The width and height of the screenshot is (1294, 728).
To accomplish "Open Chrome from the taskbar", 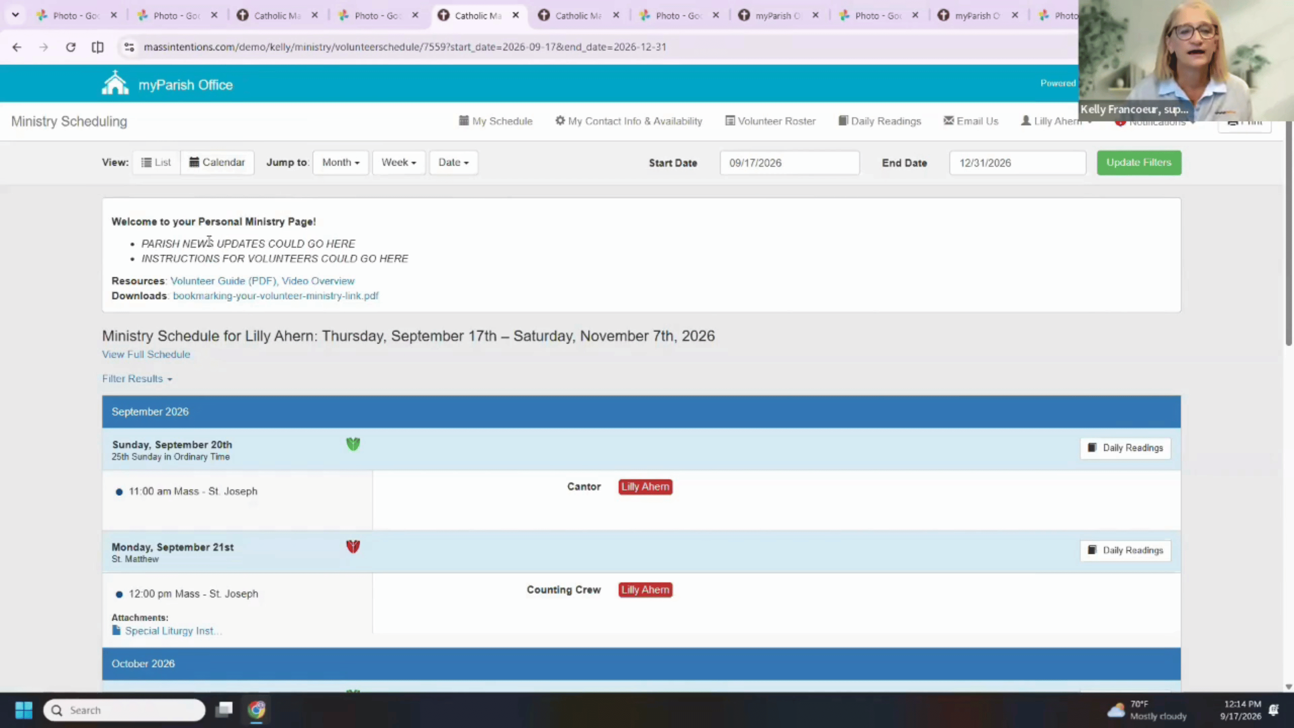I will [257, 709].
